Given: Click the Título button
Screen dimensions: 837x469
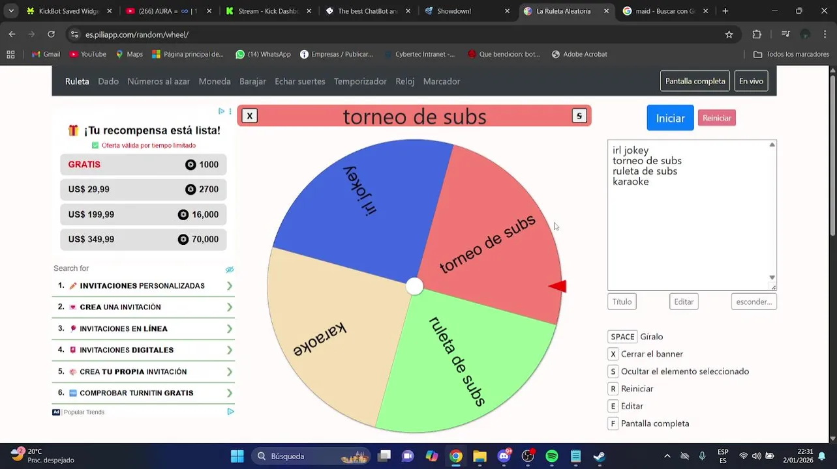Looking at the screenshot, I should (x=622, y=302).
